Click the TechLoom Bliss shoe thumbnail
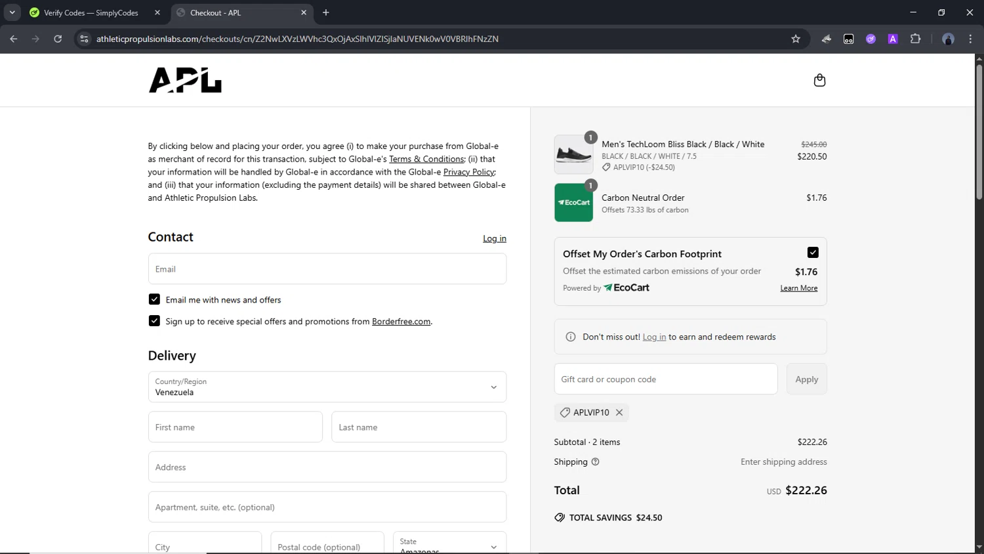 (573, 154)
